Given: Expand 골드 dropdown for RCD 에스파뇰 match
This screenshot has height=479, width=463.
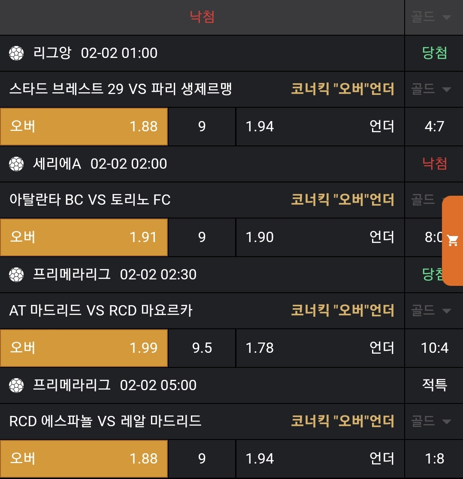Looking at the screenshot, I should click(x=434, y=421).
